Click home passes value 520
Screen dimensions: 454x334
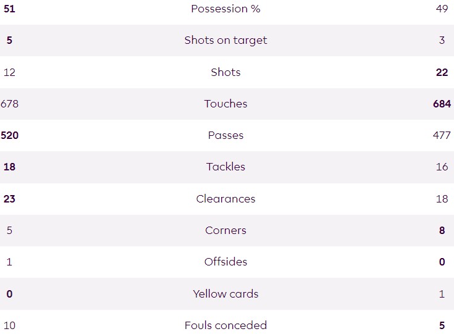pos(10,135)
